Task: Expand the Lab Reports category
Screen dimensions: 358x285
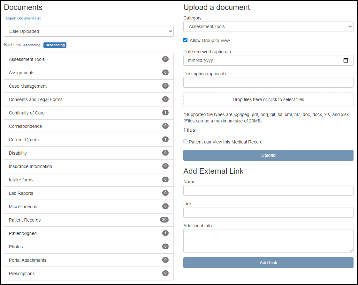Action: (x=21, y=193)
